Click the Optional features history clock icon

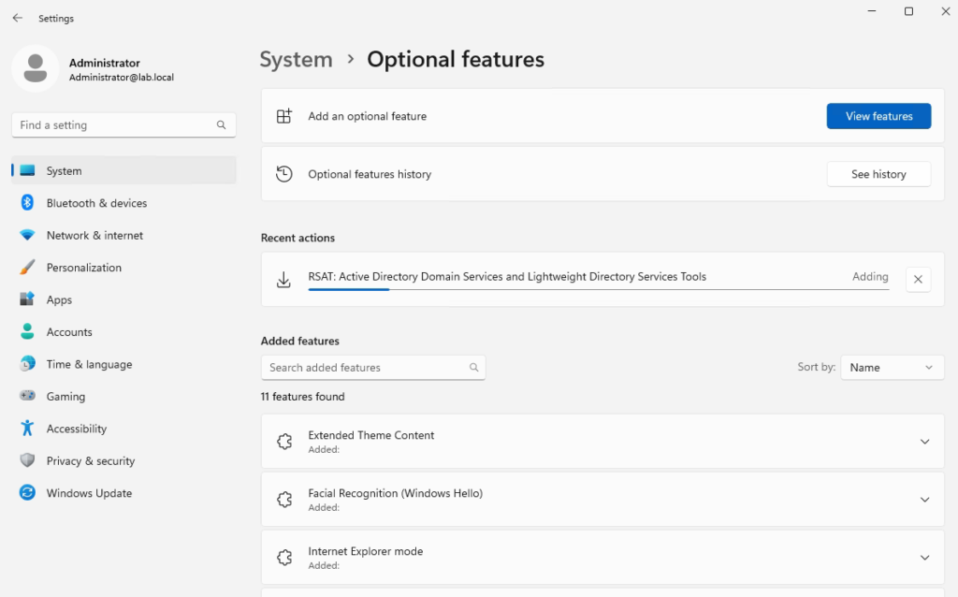pyautogui.click(x=284, y=174)
